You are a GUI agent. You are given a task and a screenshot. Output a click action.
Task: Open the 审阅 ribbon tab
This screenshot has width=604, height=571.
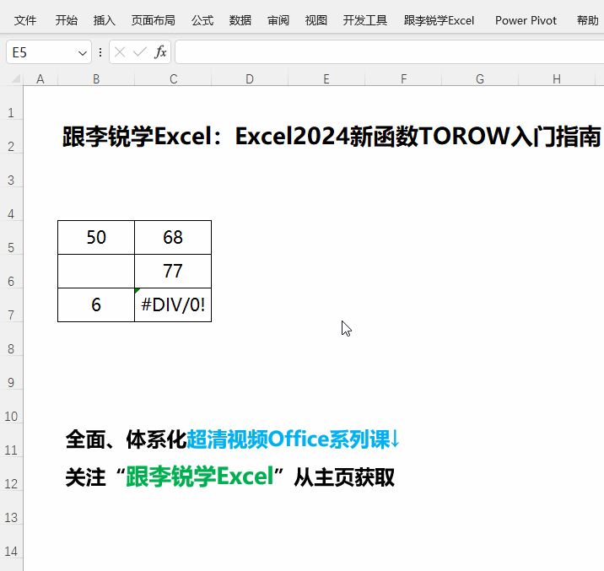click(278, 20)
